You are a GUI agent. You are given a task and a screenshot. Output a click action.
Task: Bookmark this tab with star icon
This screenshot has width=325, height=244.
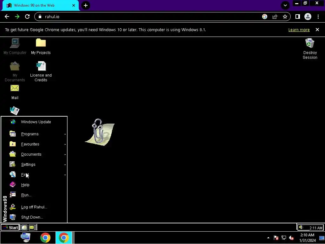tap(285, 17)
